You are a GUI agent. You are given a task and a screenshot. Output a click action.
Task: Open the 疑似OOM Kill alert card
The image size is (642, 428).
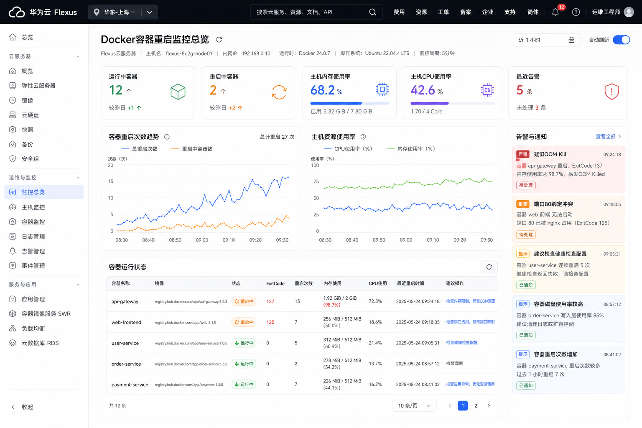(568, 169)
